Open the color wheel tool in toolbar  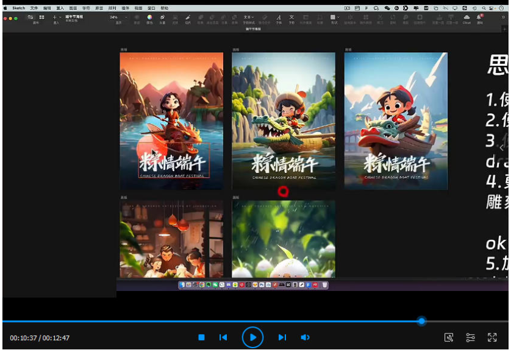point(149,18)
